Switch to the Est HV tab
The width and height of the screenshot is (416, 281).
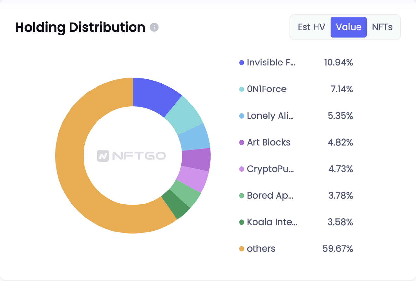pyautogui.click(x=311, y=27)
